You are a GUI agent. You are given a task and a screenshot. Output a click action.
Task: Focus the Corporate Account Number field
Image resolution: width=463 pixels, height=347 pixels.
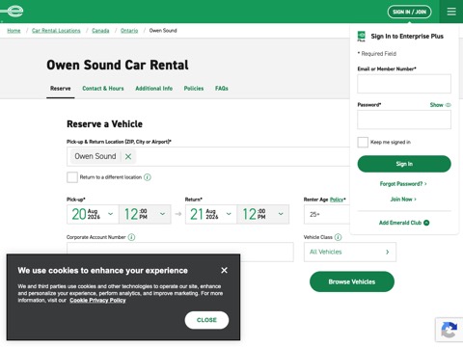coord(180,252)
